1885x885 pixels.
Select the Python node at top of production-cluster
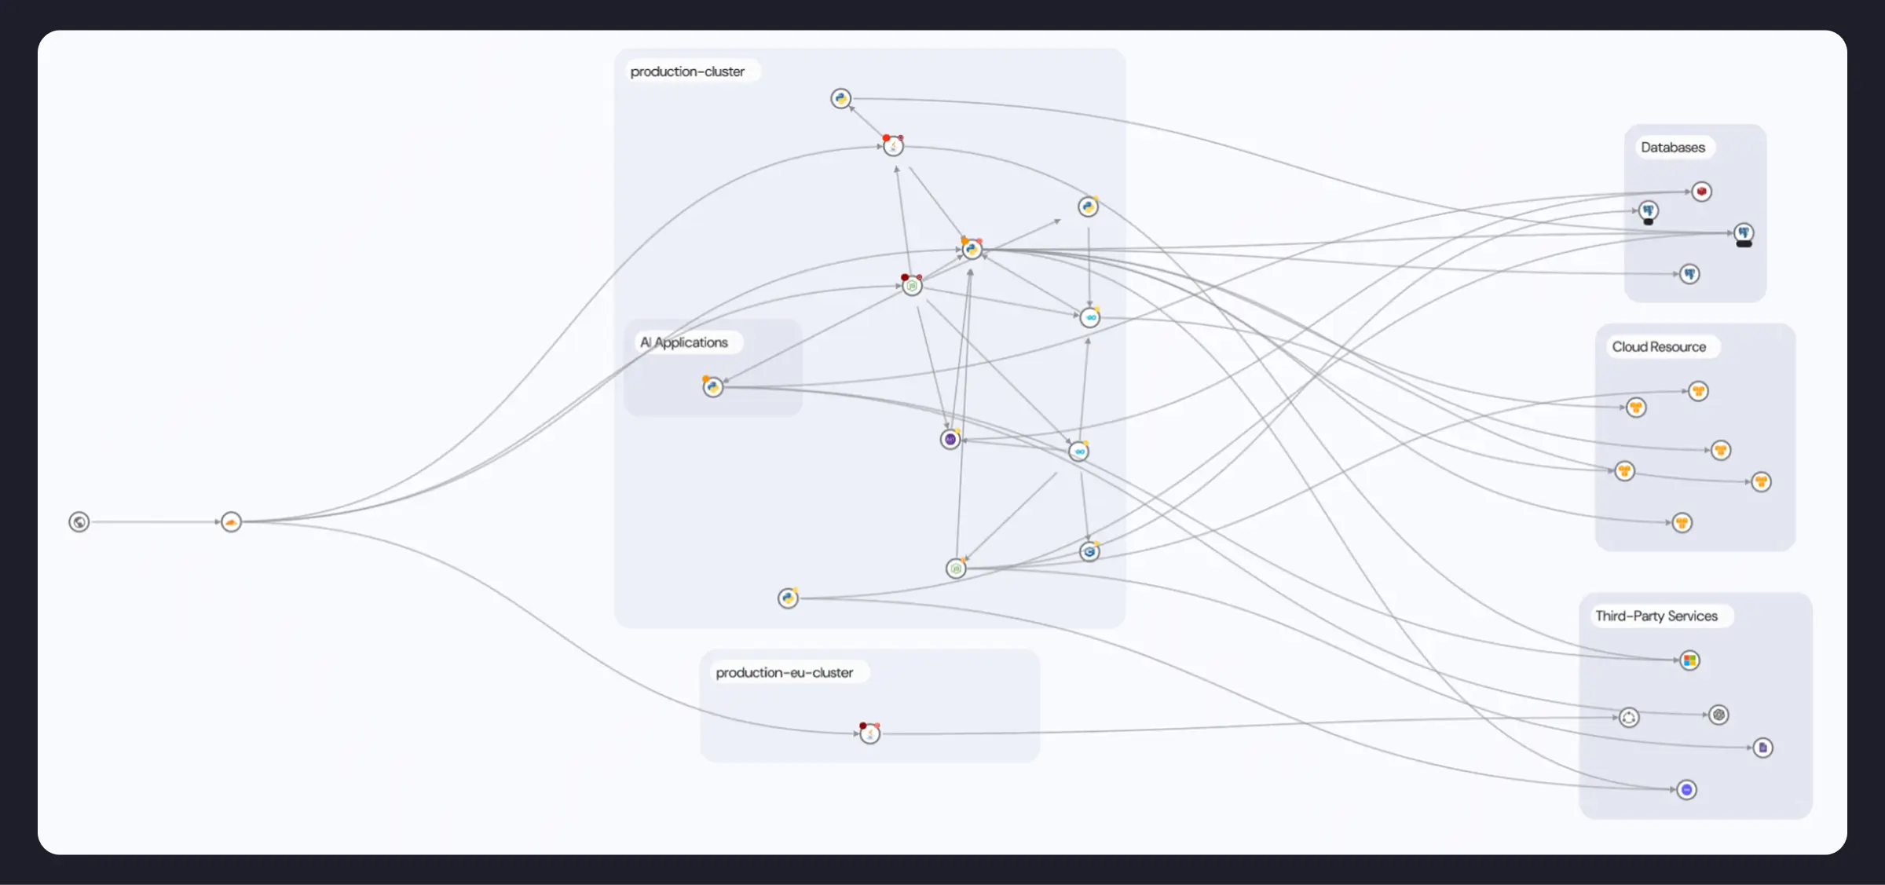[840, 98]
